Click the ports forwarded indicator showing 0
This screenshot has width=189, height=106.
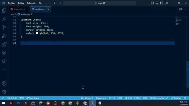tap(22, 98)
